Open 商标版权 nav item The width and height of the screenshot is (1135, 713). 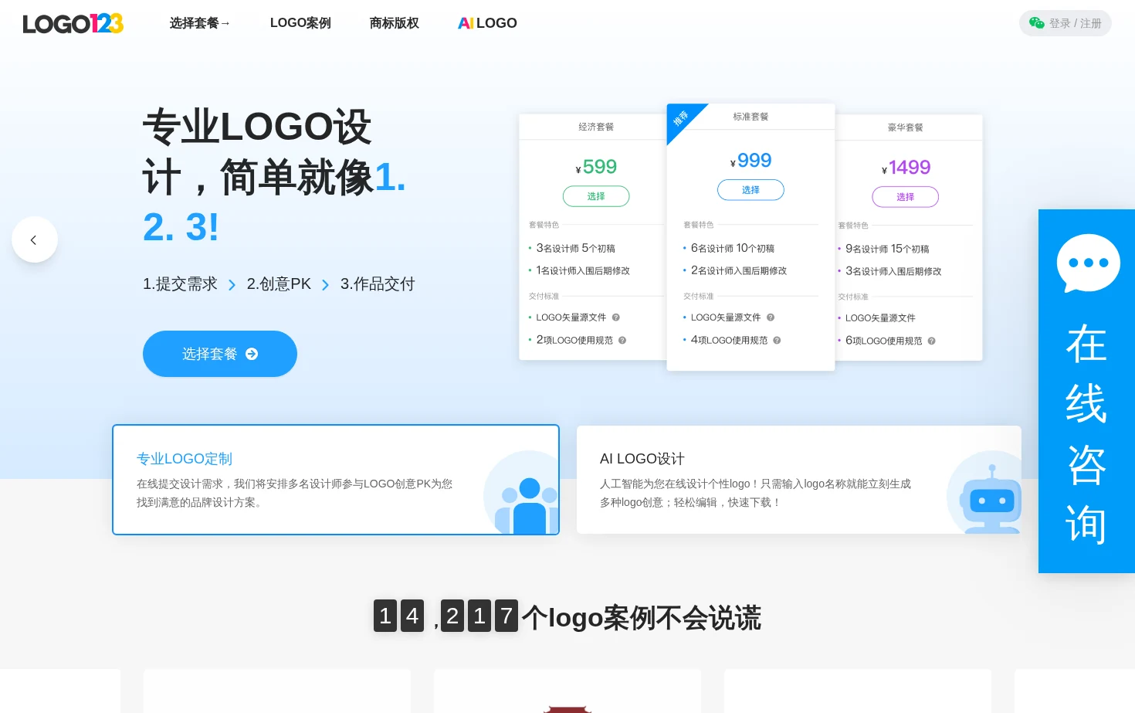pos(394,23)
